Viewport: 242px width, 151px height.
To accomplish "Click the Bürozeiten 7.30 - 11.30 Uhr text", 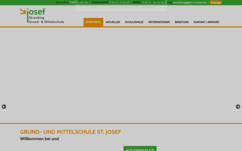I will pyautogui.click(x=72, y=2).
